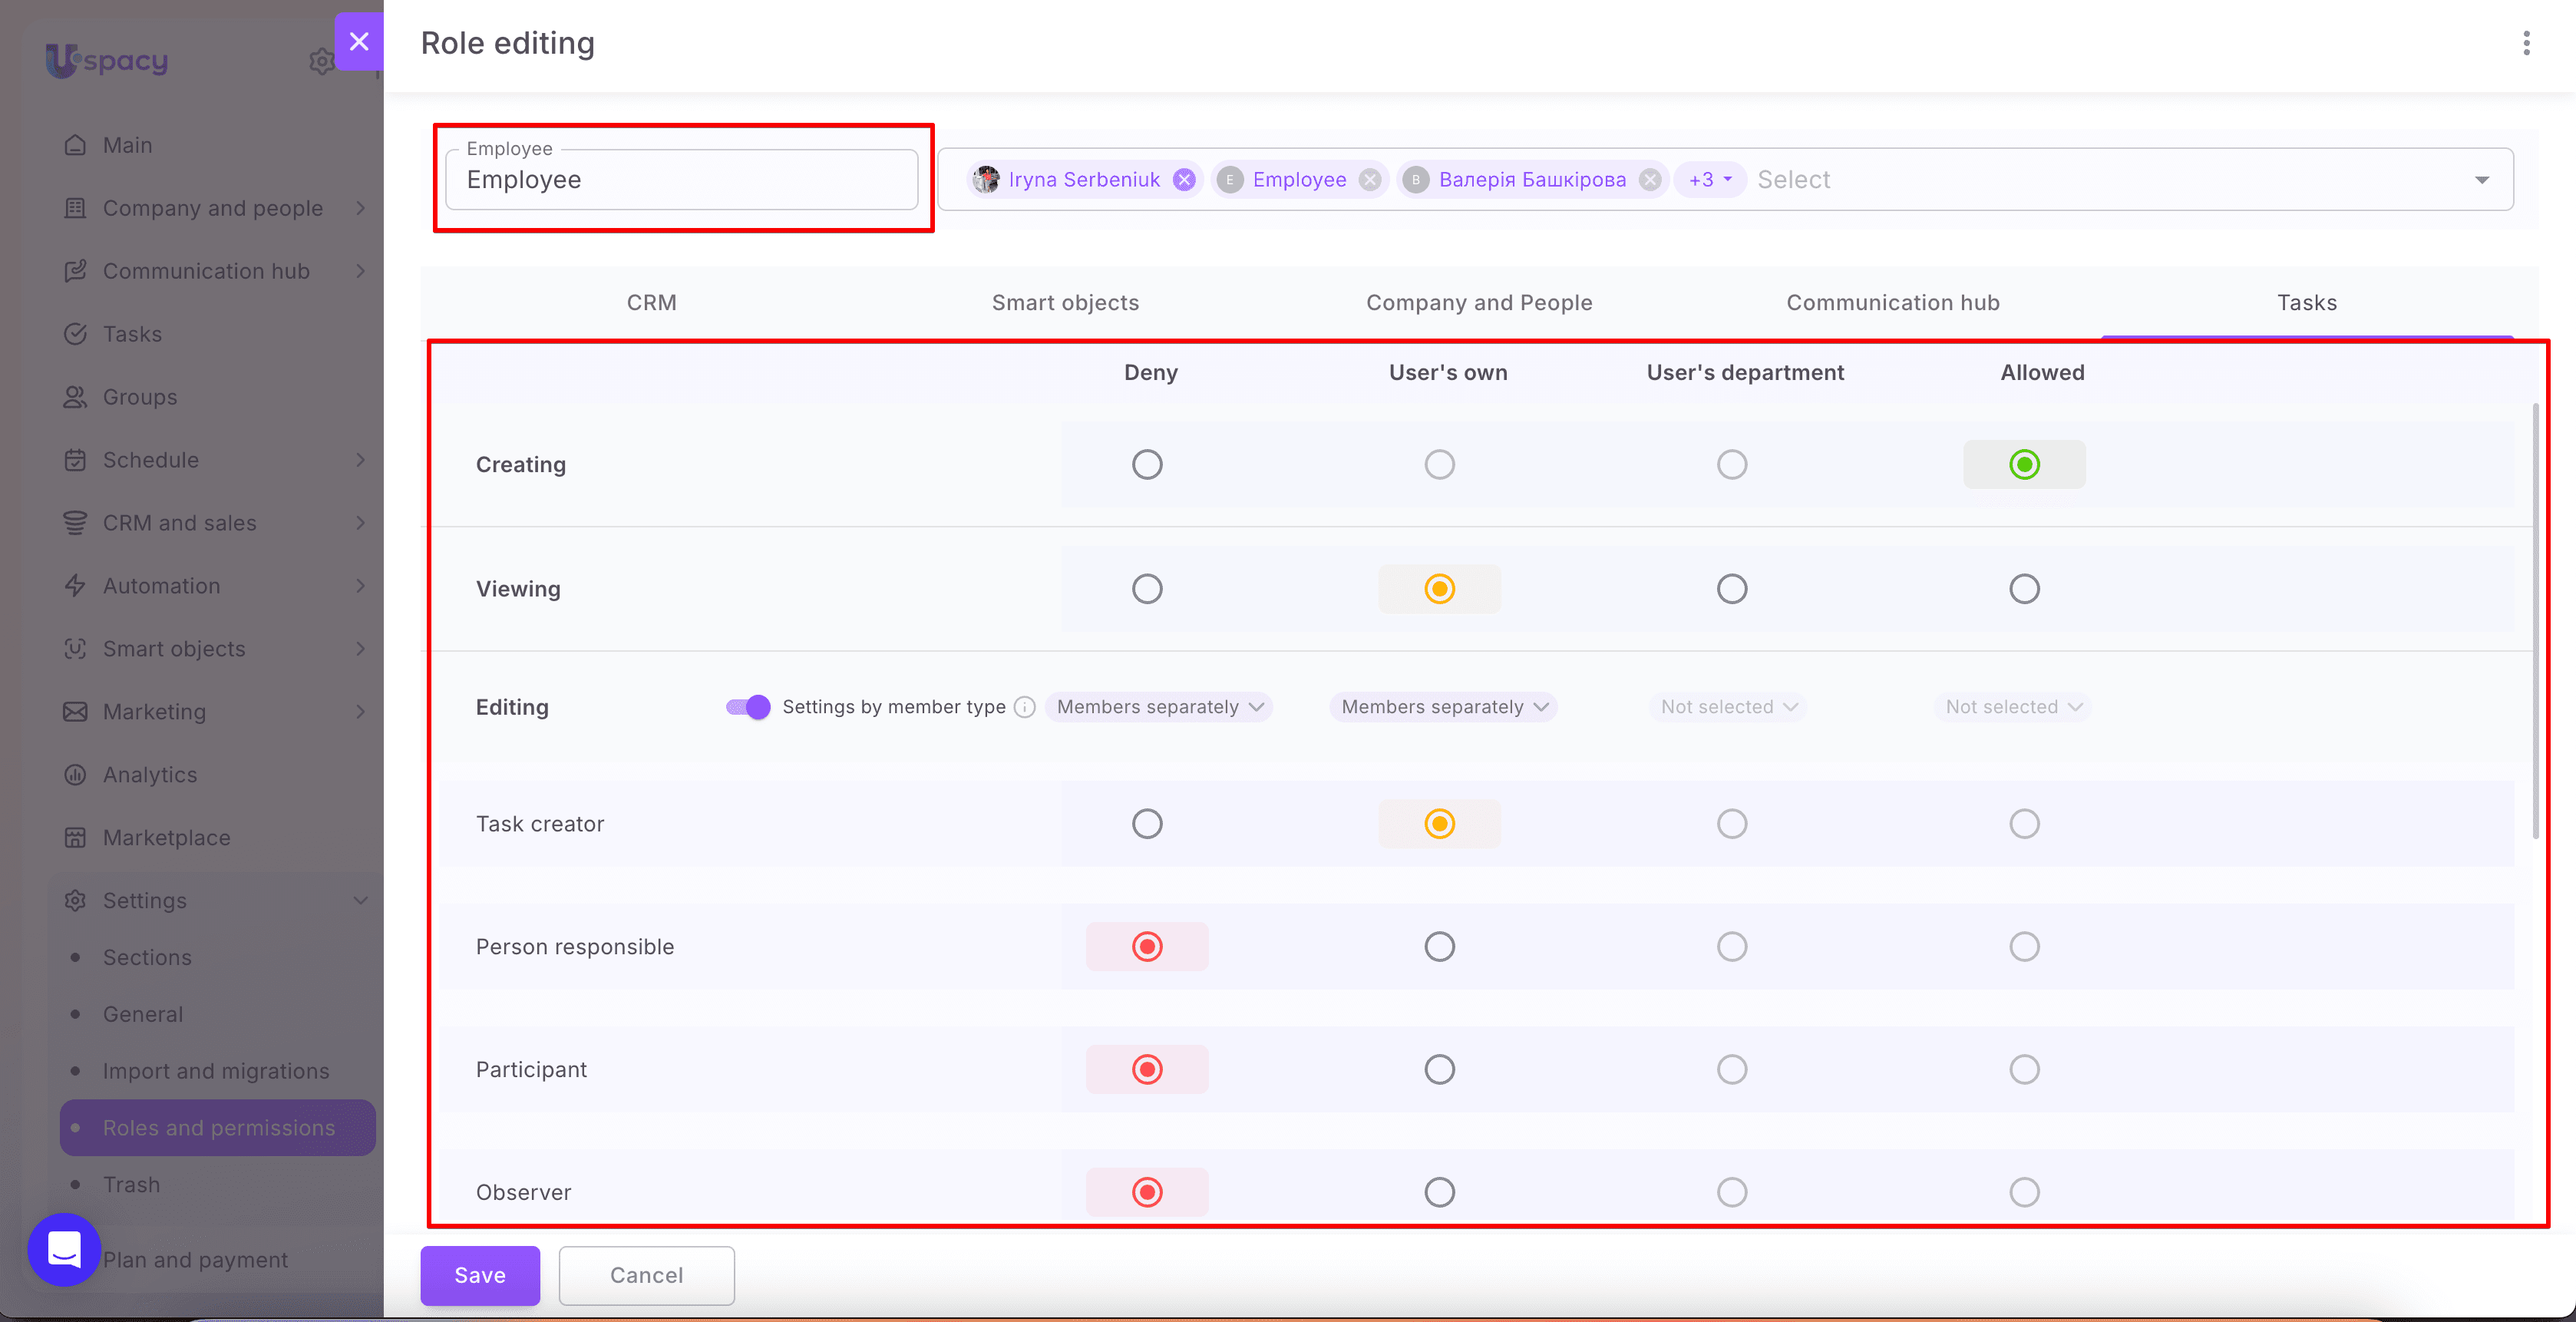
Task: Select Deny for Creating
Action: pos(1147,465)
